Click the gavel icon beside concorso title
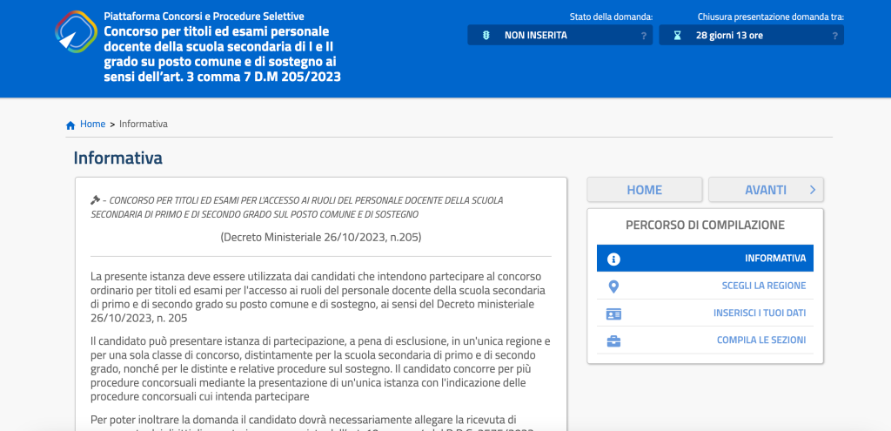The width and height of the screenshot is (891, 431). (95, 200)
